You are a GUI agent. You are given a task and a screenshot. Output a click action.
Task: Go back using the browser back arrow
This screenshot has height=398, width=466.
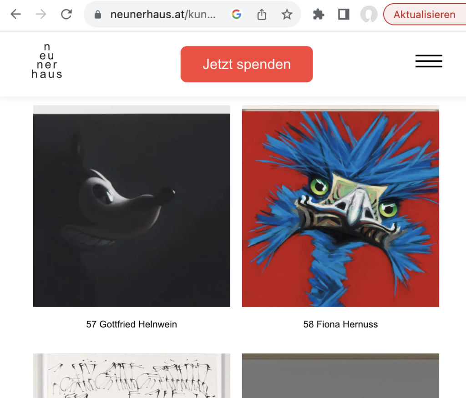tap(15, 14)
